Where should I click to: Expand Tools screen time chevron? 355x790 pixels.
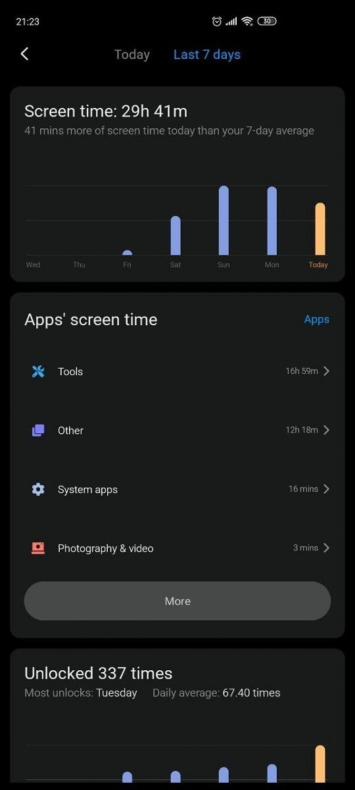click(x=327, y=371)
